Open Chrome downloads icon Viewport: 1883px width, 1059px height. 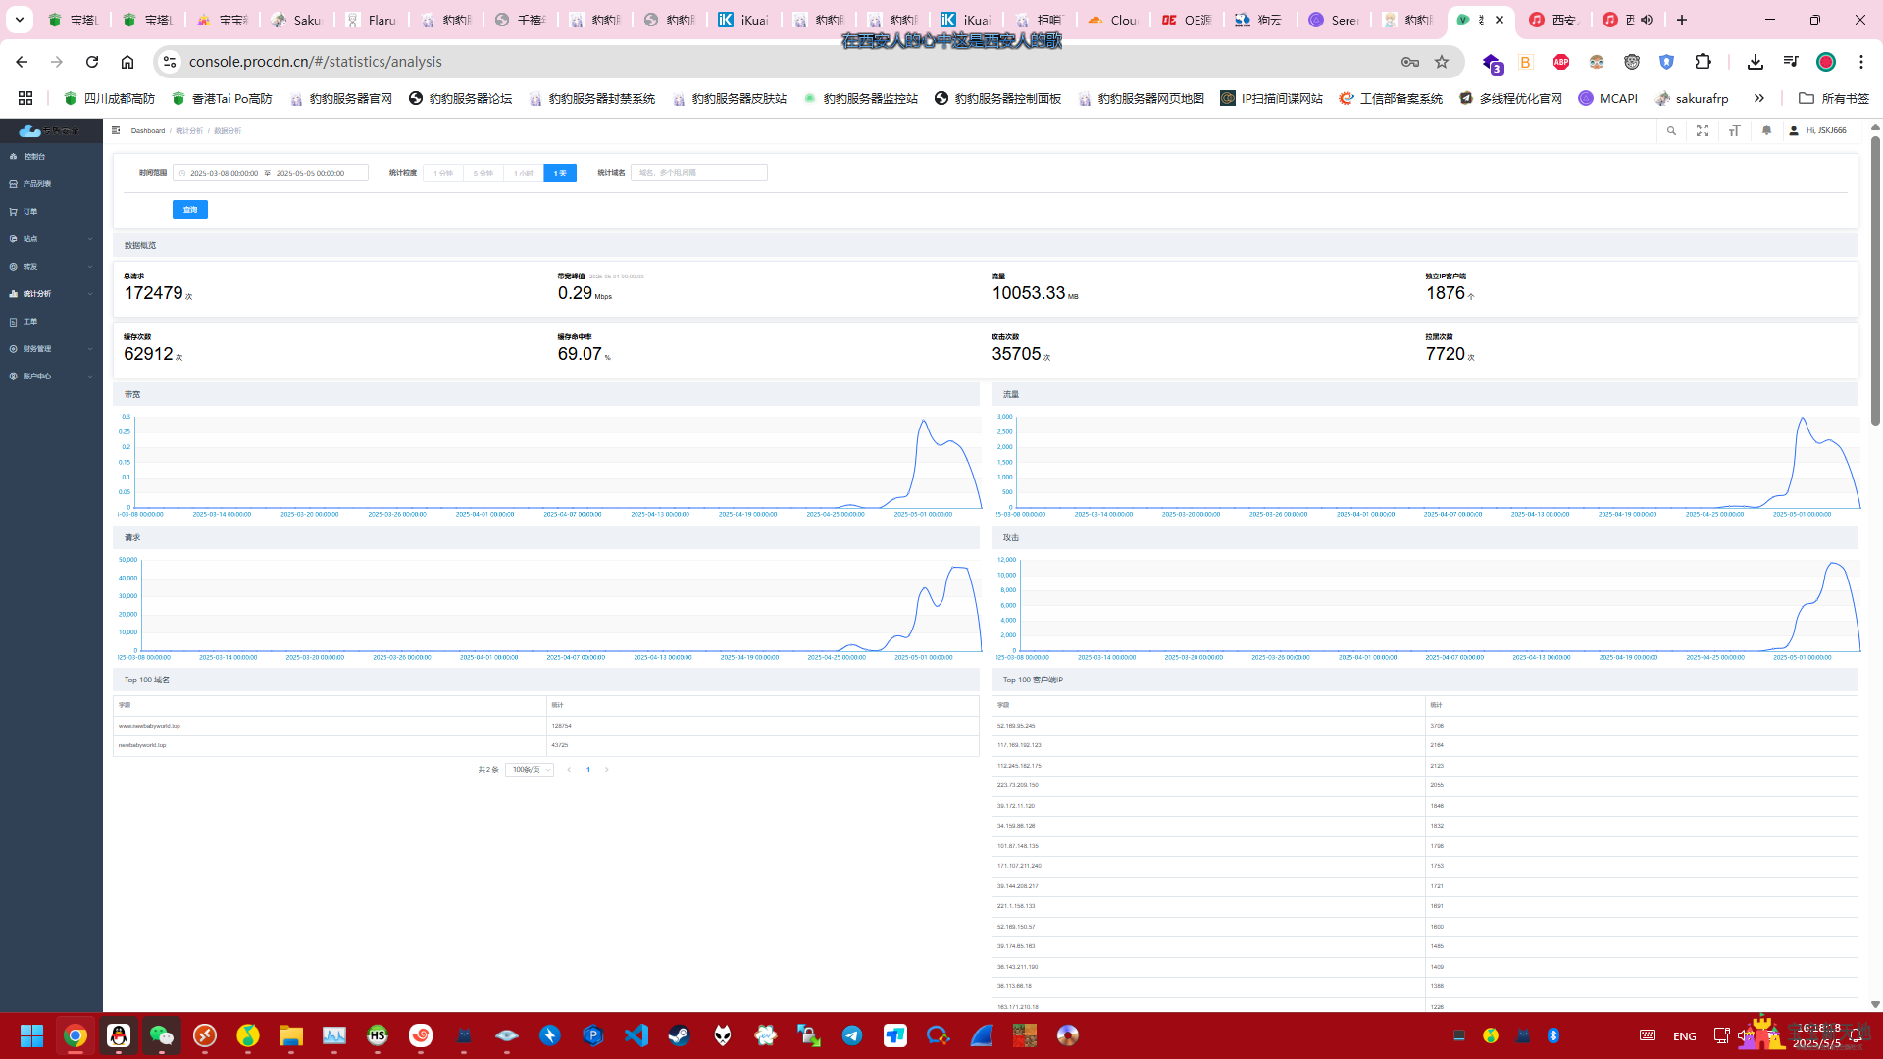[1756, 62]
